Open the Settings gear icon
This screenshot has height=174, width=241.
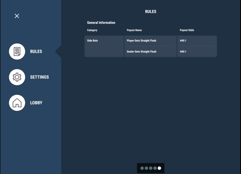click(17, 77)
